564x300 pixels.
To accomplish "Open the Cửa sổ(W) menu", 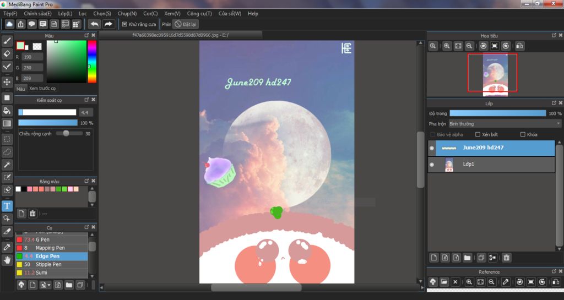I will pos(230,13).
